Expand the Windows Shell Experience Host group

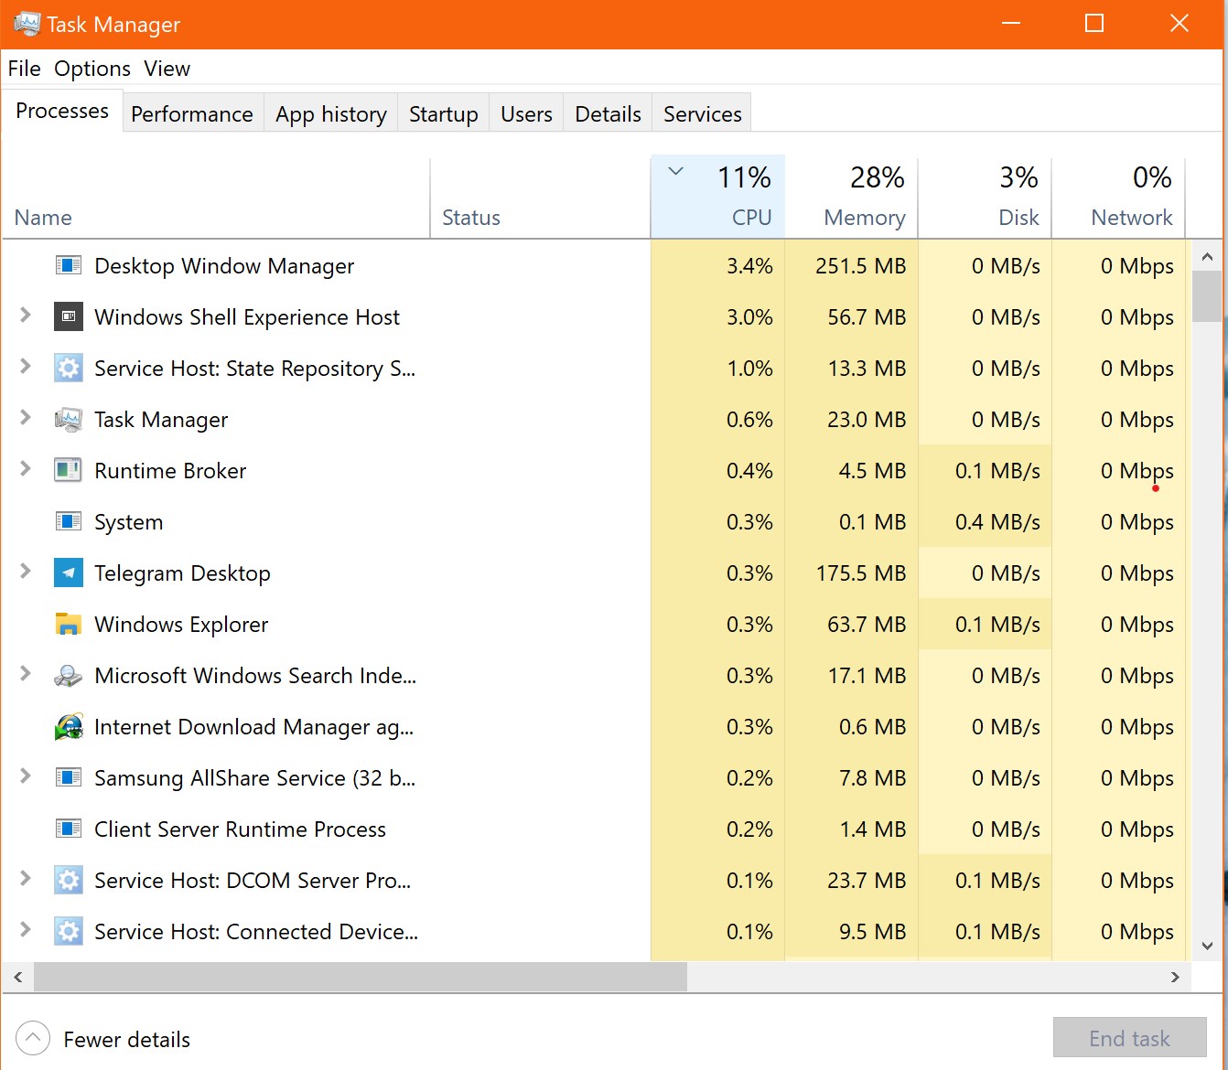pyautogui.click(x=26, y=316)
